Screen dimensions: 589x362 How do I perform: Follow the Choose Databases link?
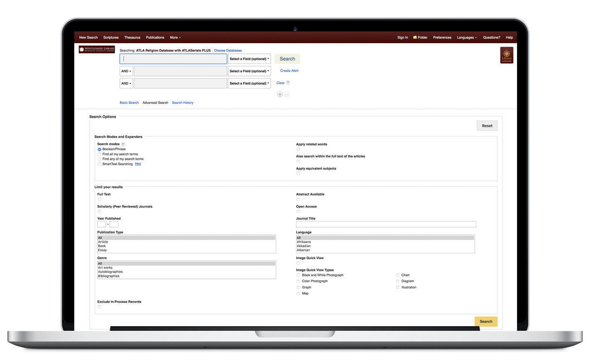(x=228, y=51)
